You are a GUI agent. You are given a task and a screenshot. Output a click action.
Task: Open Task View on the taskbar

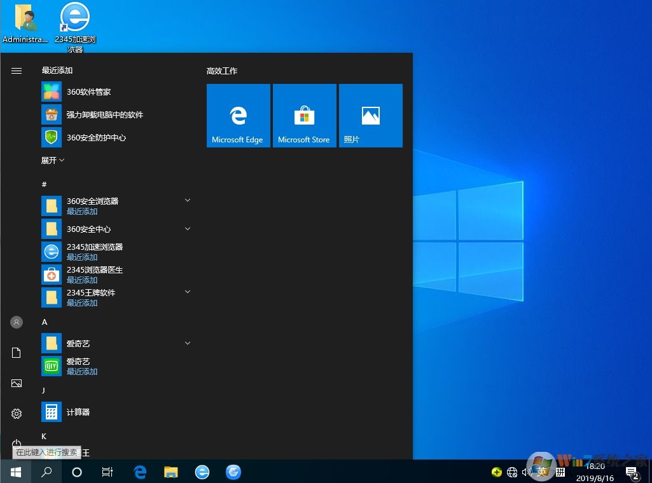107,472
